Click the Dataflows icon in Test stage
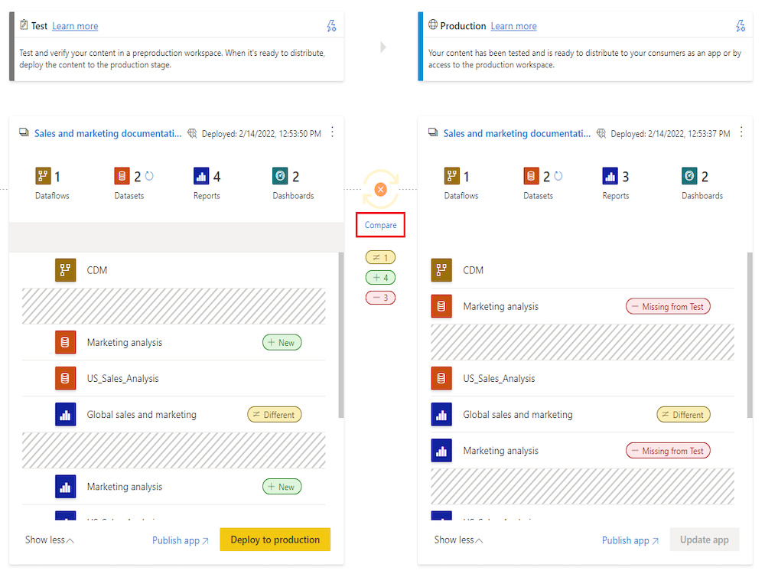765x574 pixels. click(x=43, y=176)
